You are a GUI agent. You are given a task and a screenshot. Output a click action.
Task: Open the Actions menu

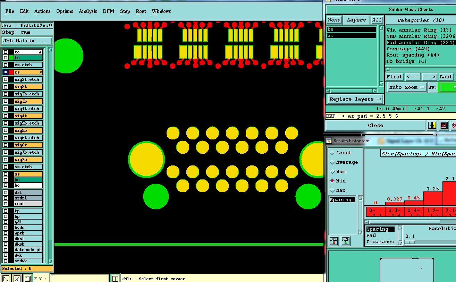pos(42,11)
